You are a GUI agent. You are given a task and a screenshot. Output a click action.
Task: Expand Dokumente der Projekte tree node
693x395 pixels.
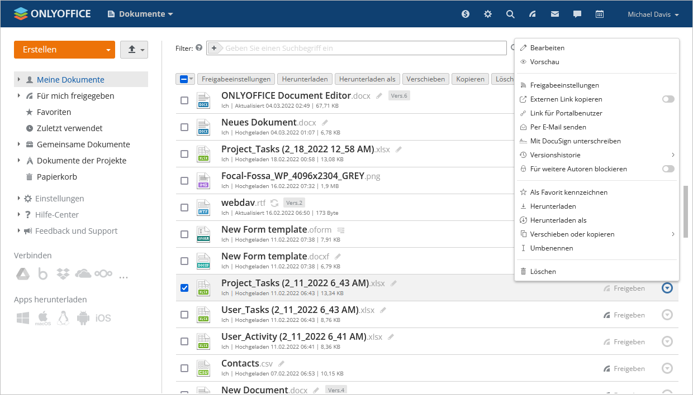tap(18, 161)
